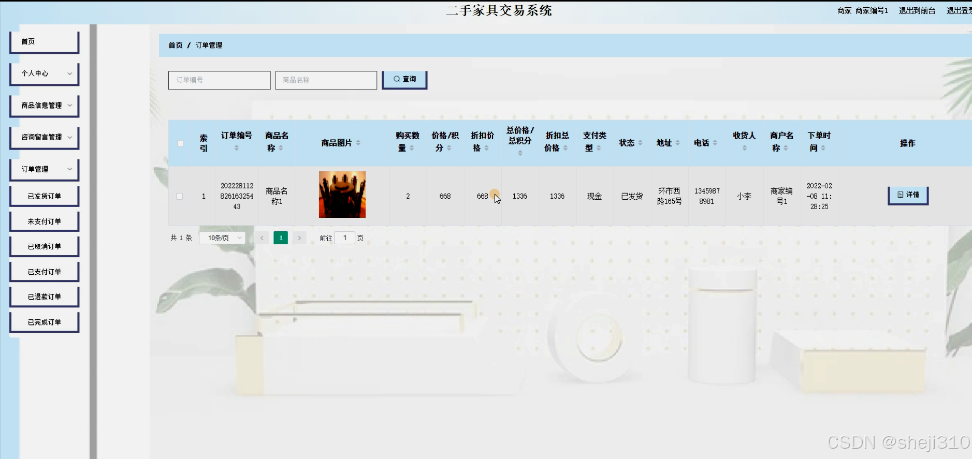Collapse 订单管理 sidebar menu
Screen dimensions: 972x459
tap(45, 170)
